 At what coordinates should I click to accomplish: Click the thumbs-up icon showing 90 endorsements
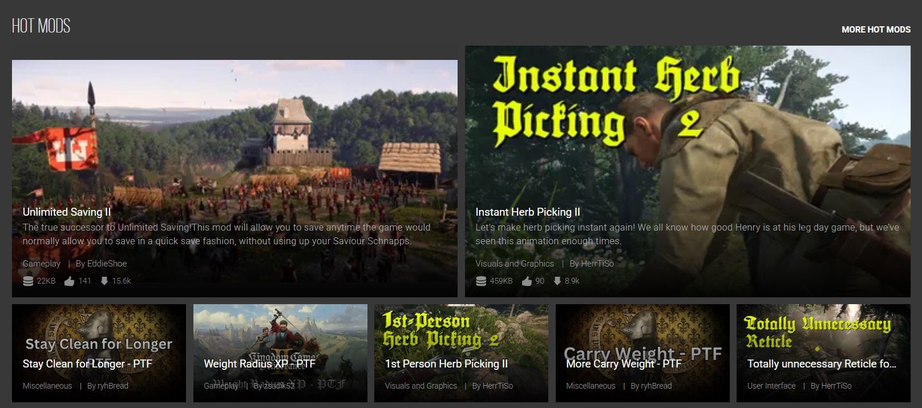527,281
